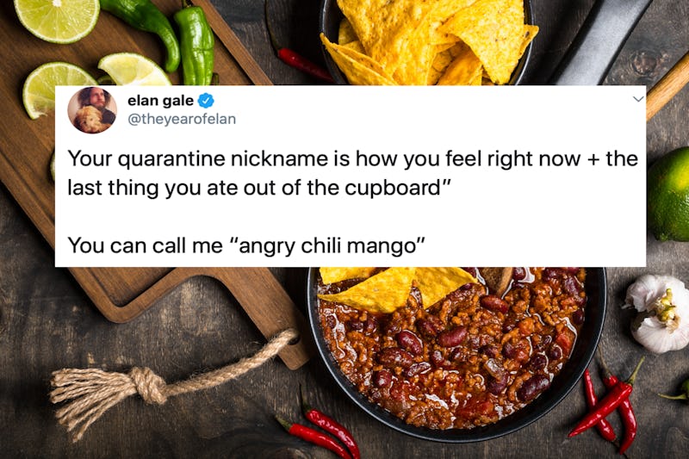The height and width of the screenshot is (459, 689).
Task: Click the green peppers on cutting board
Action: [x=172, y=40]
